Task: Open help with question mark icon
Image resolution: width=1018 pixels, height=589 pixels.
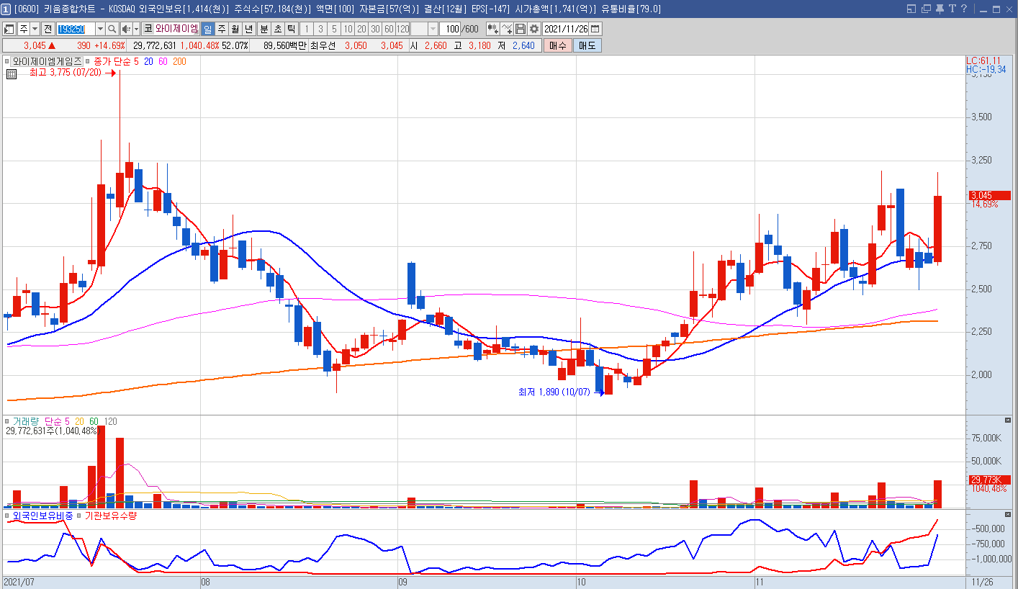Action: coord(965,9)
